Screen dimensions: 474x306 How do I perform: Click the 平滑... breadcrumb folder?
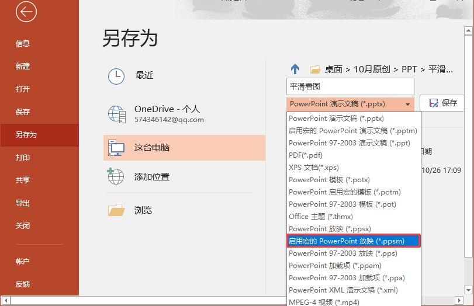point(441,69)
